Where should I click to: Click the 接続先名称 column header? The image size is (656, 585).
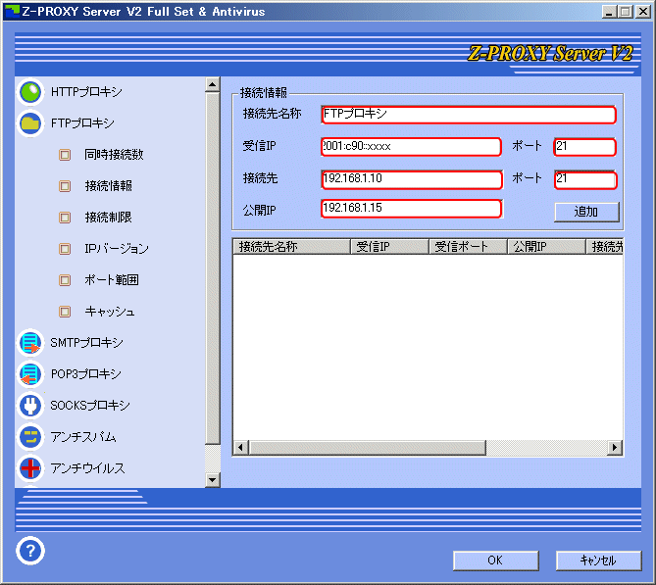[291, 247]
